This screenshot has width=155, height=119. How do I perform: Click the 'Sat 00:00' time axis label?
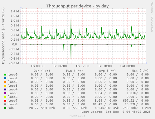[x=128, y=66]
